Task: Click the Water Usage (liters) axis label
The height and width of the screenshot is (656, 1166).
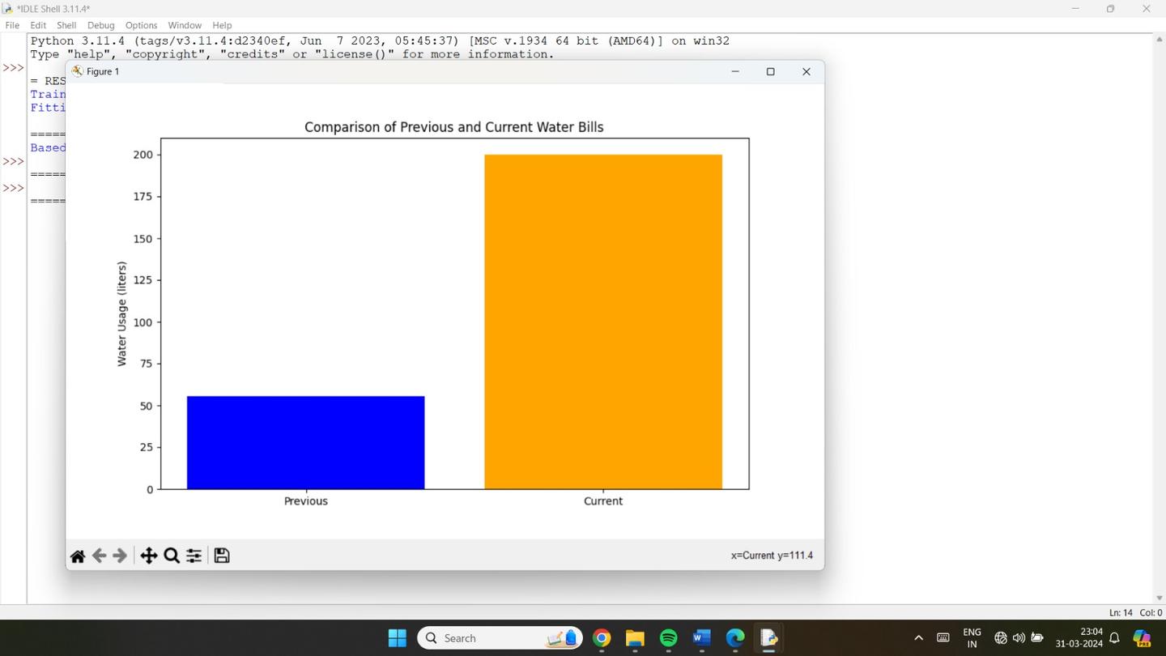Action: [x=122, y=313]
